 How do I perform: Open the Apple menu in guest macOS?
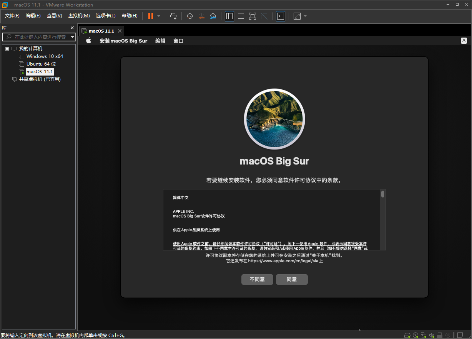point(88,41)
